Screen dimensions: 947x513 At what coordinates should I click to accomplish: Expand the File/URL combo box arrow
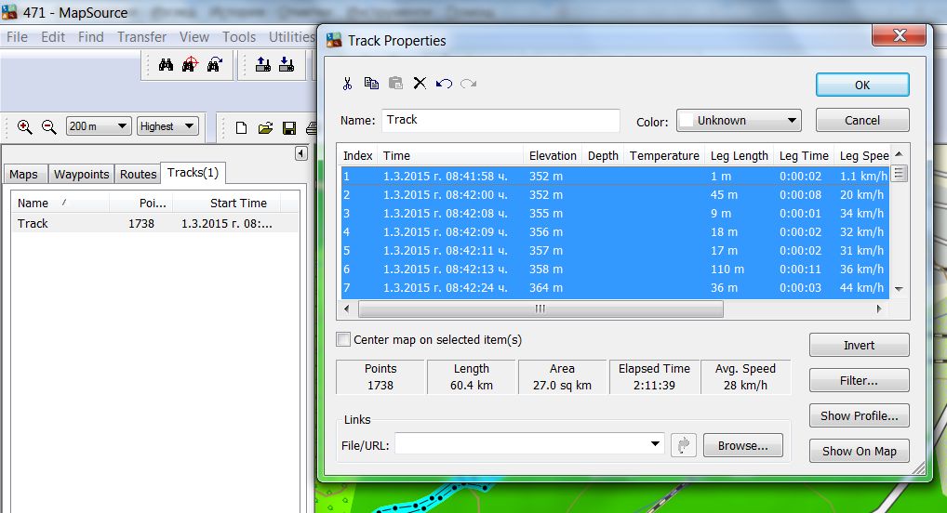(x=655, y=444)
